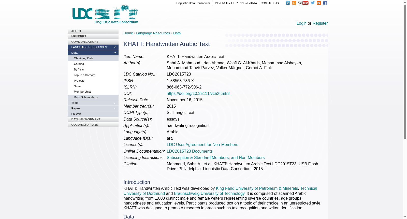Open the Contact Us top link

(270, 3)
